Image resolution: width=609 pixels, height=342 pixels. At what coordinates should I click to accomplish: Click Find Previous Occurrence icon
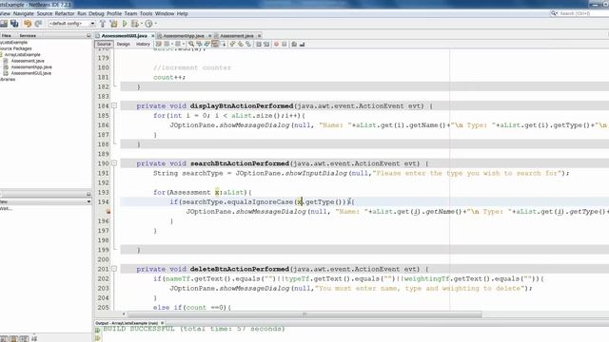pyautogui.click(x=199, y=45)
